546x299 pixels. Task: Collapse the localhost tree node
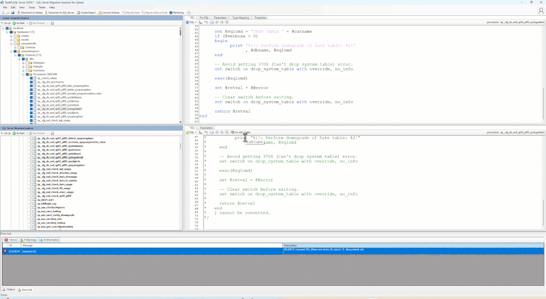[x=3, y=28]
